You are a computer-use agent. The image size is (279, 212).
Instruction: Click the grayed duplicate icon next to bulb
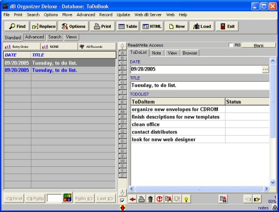click(178, 199)
